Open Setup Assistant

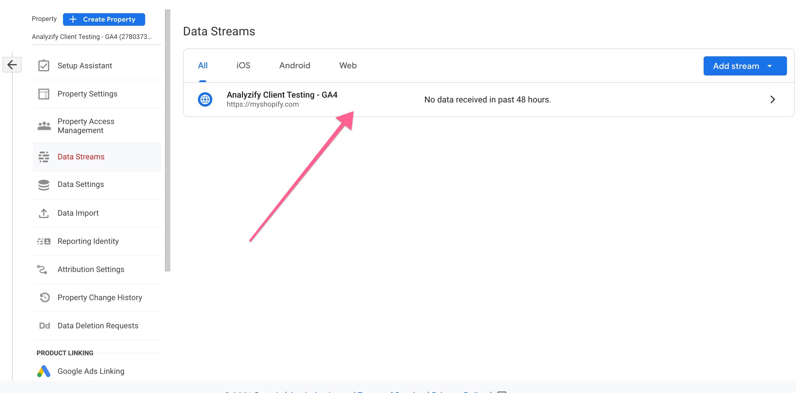97,66
